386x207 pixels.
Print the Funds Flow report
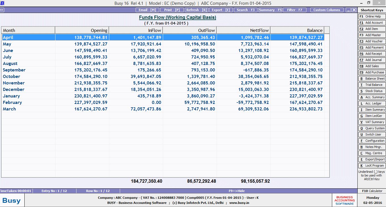point(172,10)
